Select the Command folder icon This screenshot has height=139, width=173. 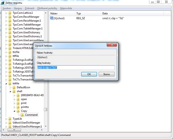tap(22, 115)
